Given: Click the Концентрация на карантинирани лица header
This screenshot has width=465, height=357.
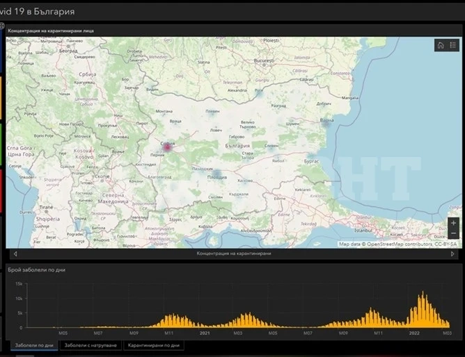Looking at the screenshot, I should [51, 31].
